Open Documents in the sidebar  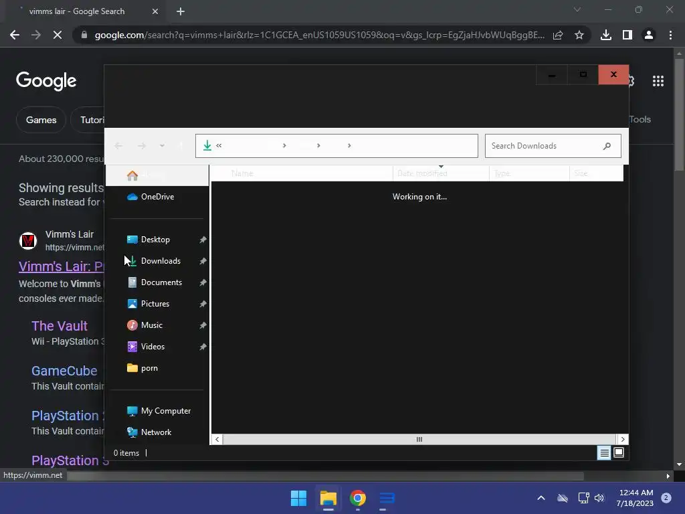tap(161, 282)
